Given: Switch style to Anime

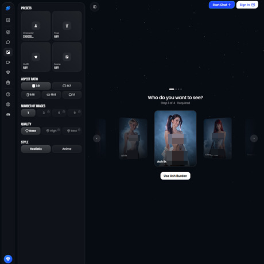Looking at the screenshot, I should 67,149.
